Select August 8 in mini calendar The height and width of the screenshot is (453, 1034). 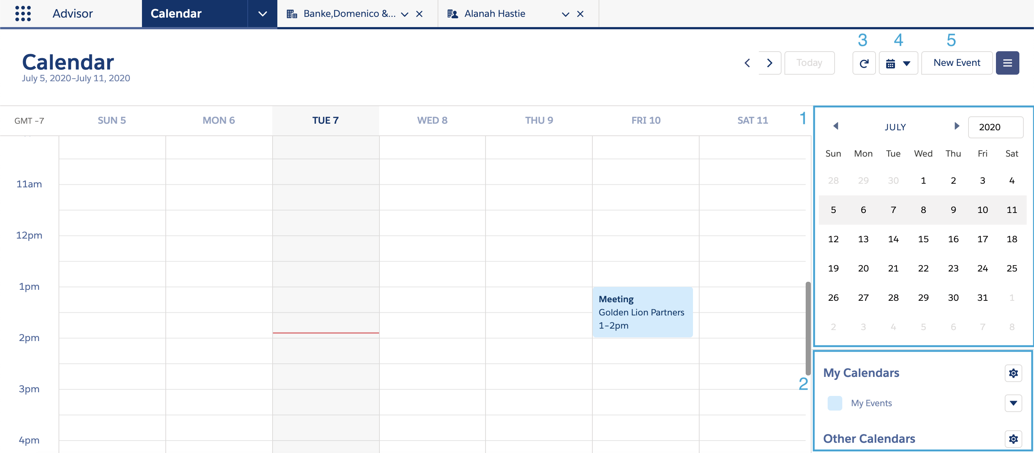[1012, 327]
